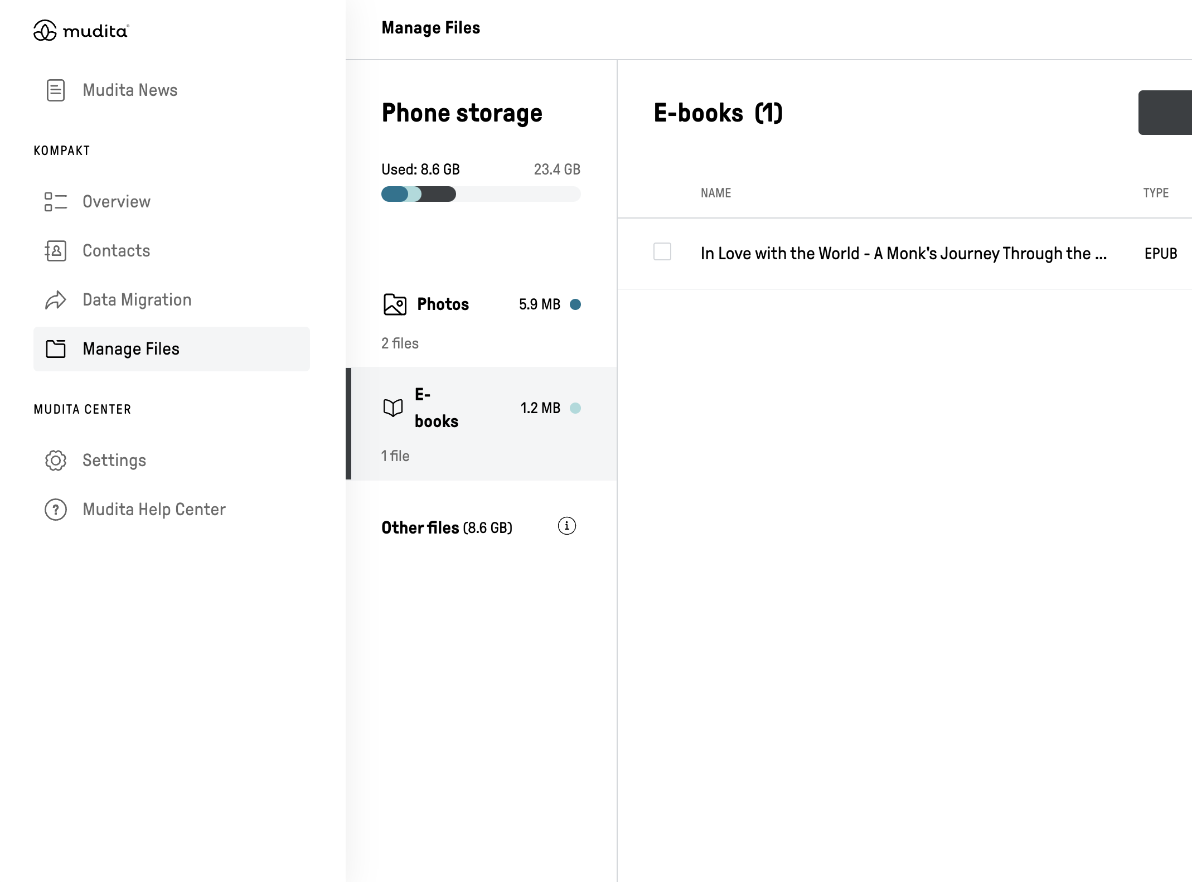Viewport: 1192px width, 882px height.
Task: Click the 'Manage Files' page title
Action: (430, 28)
